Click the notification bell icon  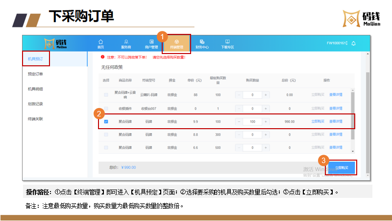click(x=353, y=43)
